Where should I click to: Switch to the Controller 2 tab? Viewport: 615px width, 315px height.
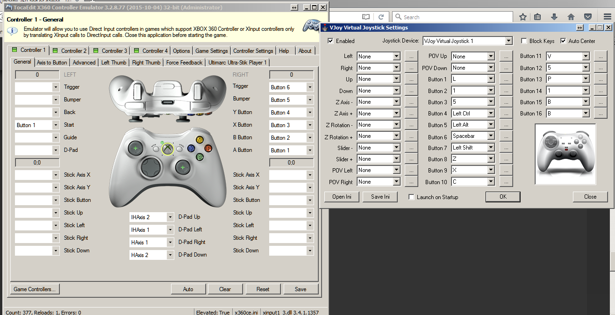[x=69, y=50]
